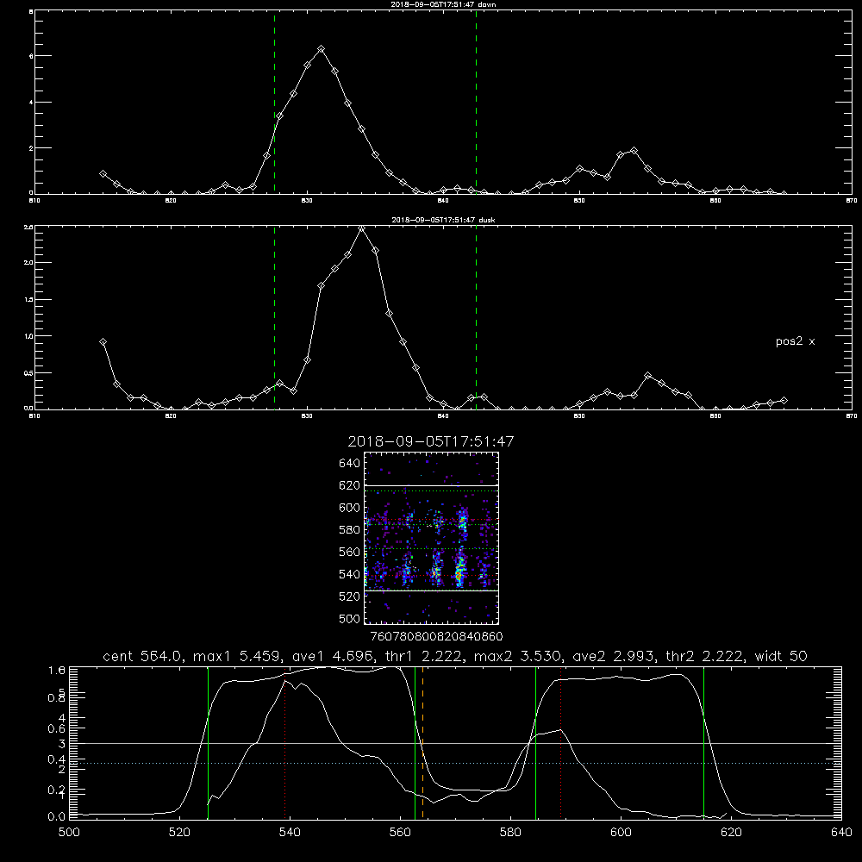
Task: Click the dusk plot title "2018-09-05T17:51:47 dusk"
Action: (x=443, y=220)
